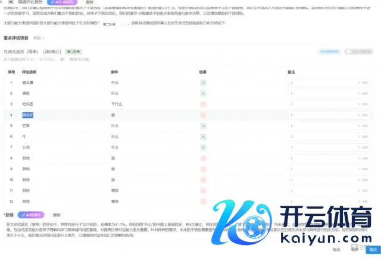Click the 取消 button at the bottom
The width and height of the screenshot is (381, 258).
pos(336,250)
